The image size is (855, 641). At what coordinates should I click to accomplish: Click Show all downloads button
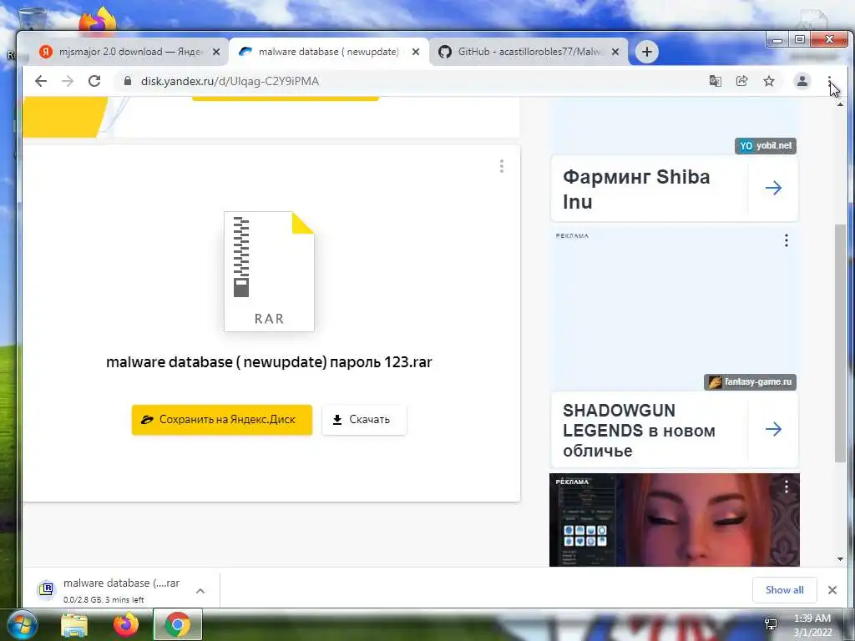(x=784, y=590)
